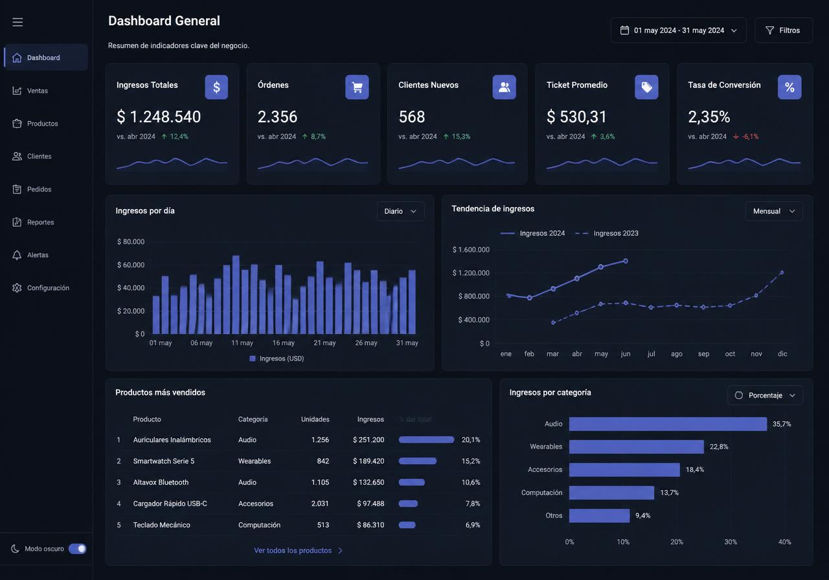Sort table by Unidades column header
The width and height of the screenshot is (829, 580).
[315, 419]
